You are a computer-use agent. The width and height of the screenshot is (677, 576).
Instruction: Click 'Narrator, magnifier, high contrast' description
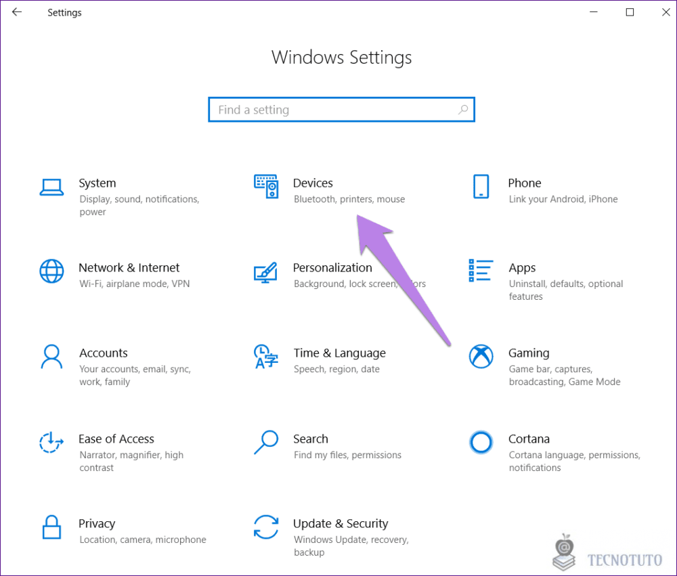(x=131, y=461)
